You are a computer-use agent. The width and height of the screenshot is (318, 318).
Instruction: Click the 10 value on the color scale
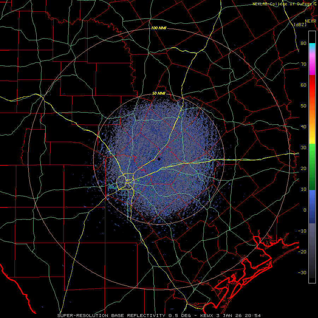[x=304, y=189]
